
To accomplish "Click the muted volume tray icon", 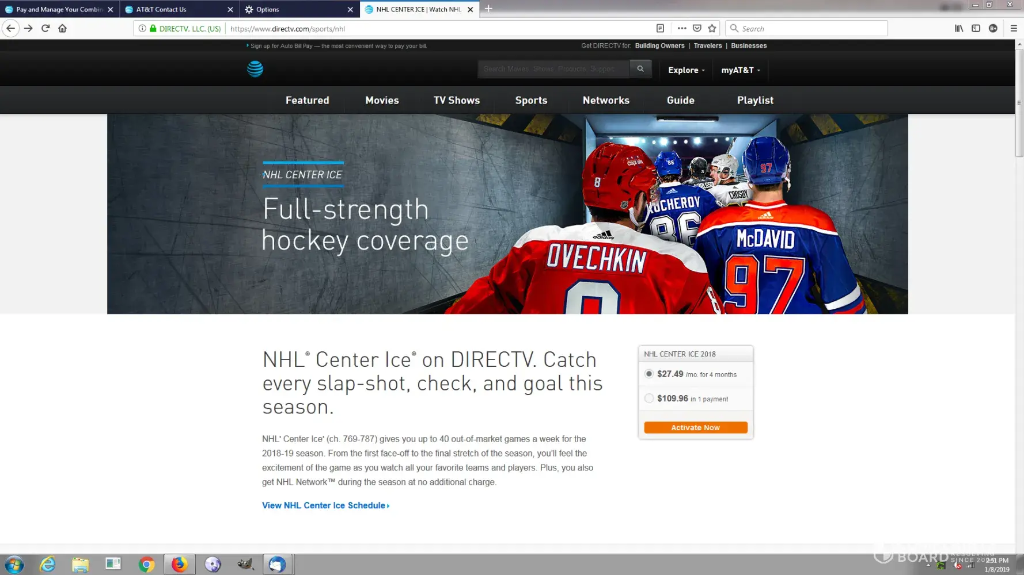I will coord(957,566).
